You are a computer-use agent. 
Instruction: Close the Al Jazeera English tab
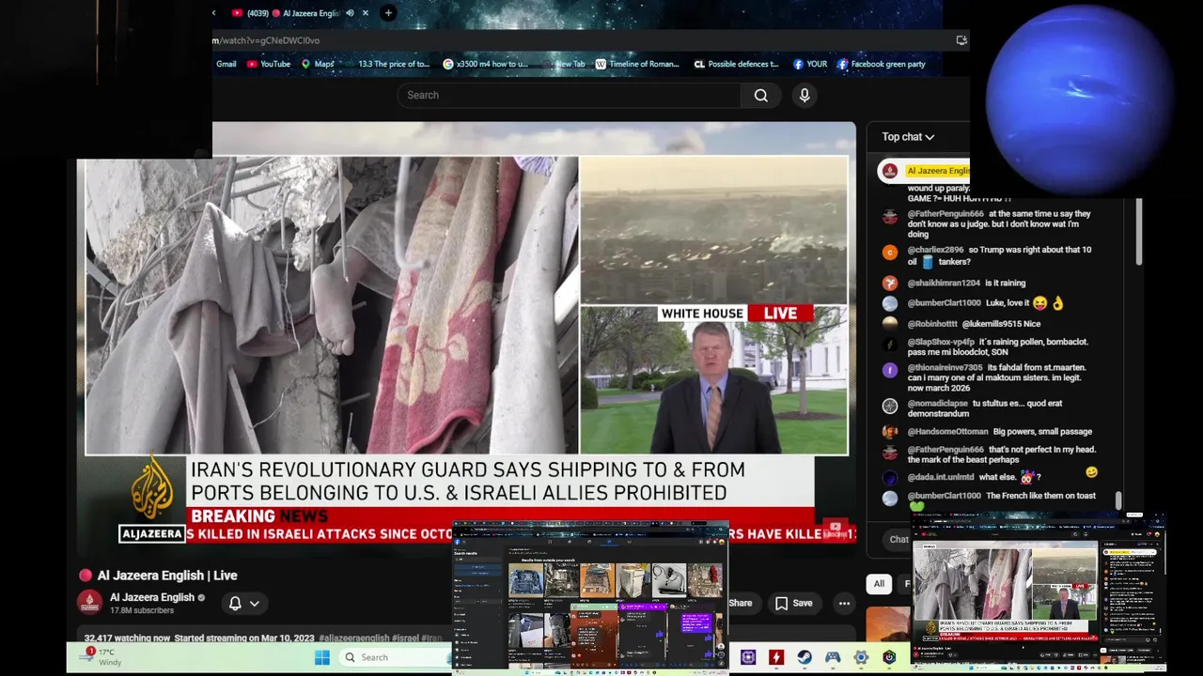pyautogui.click(x=366, y=13)
